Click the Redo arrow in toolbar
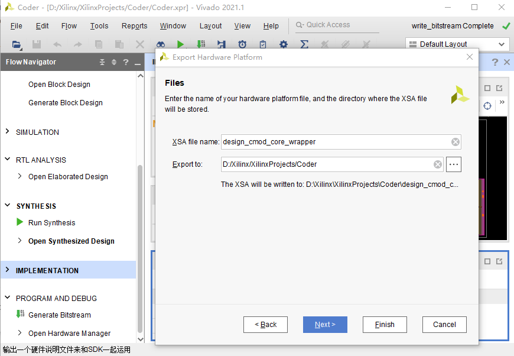Image resolution: width=514 pixels, height=356 pixels. tap(77, 44)
